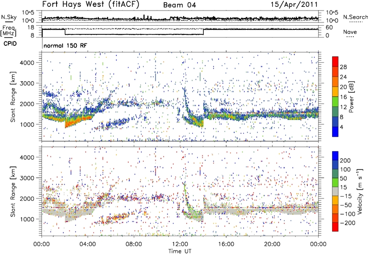This screenshot has height=254, width=368.
Task: Select the '-200' tick on the velocity colorbar
Action: (347, 223)
